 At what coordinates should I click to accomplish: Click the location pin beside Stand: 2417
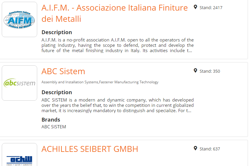pos(195,7)
